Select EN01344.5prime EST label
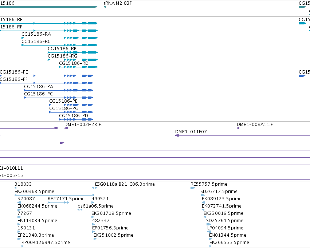Viewport: 310px width, 248px height. tap(228, 235)
